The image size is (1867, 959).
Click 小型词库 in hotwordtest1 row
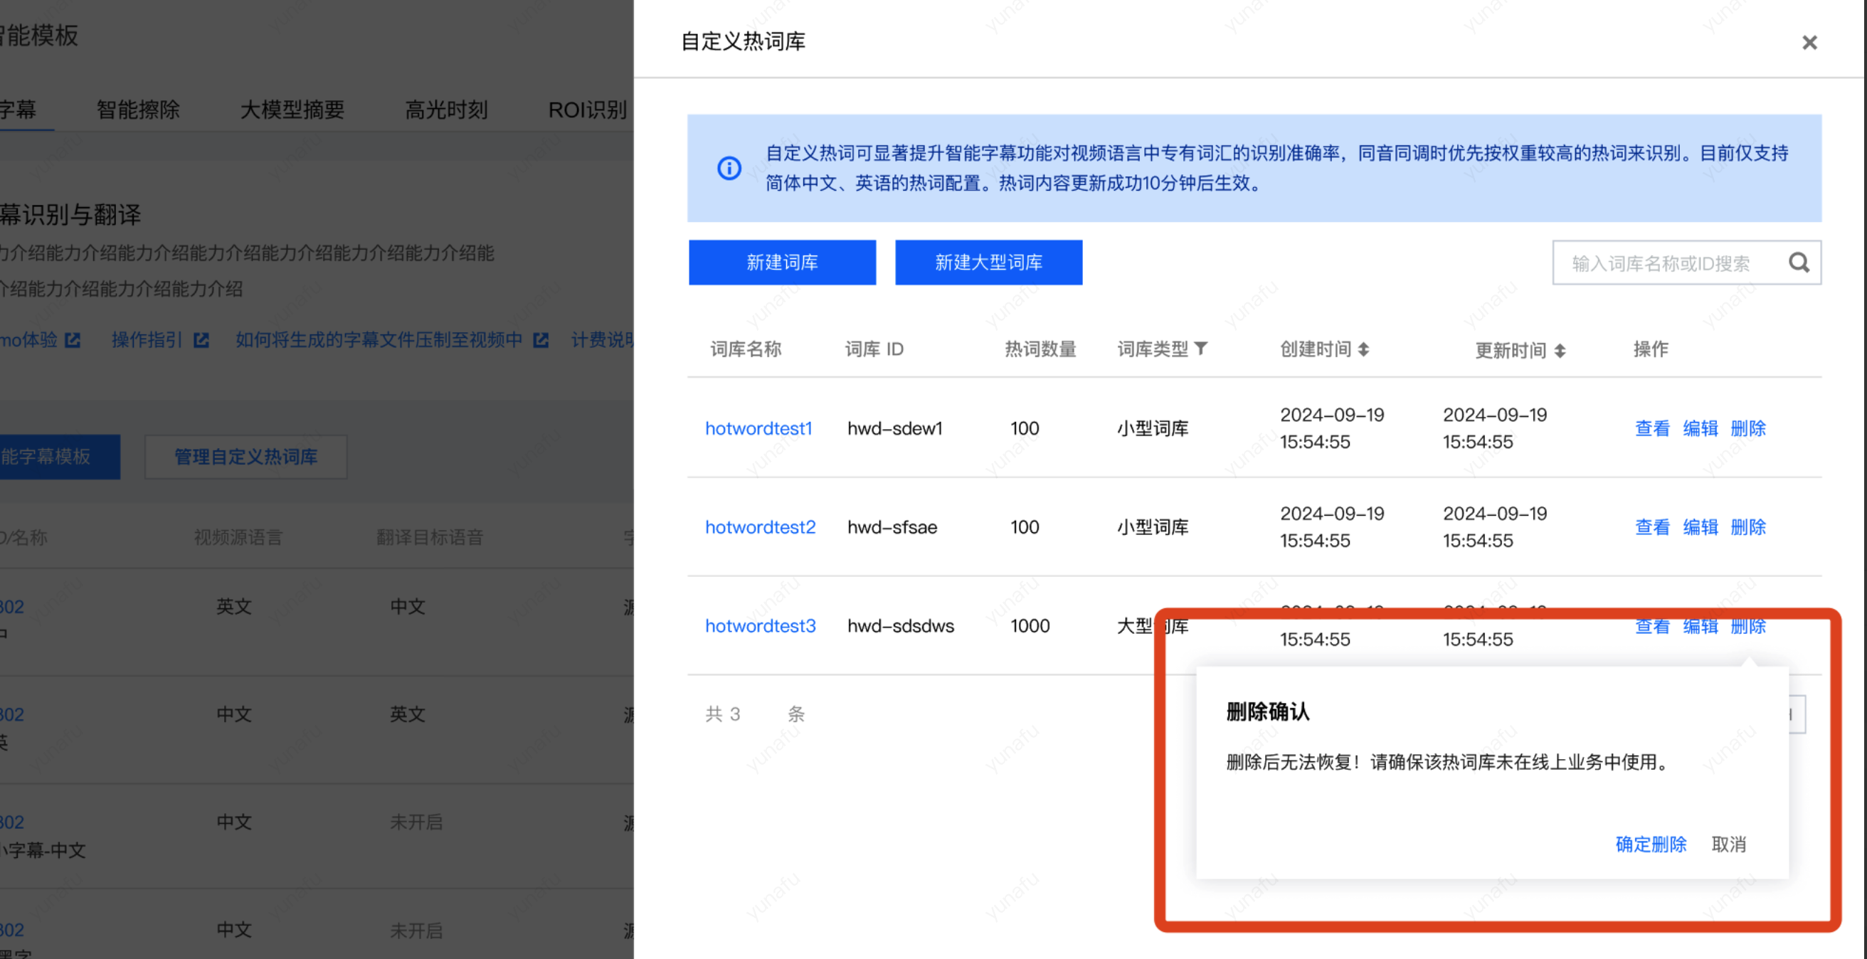[x=1153, y=428]
